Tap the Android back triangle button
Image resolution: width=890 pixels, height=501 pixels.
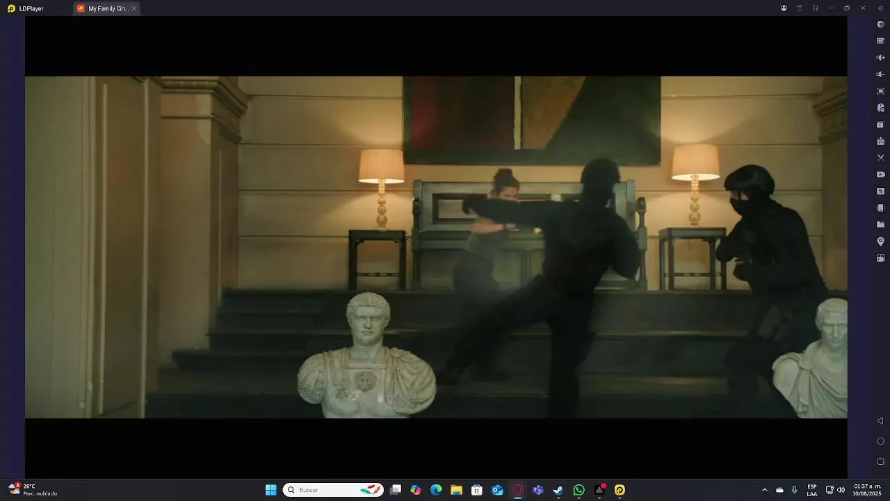click(880, 421)
